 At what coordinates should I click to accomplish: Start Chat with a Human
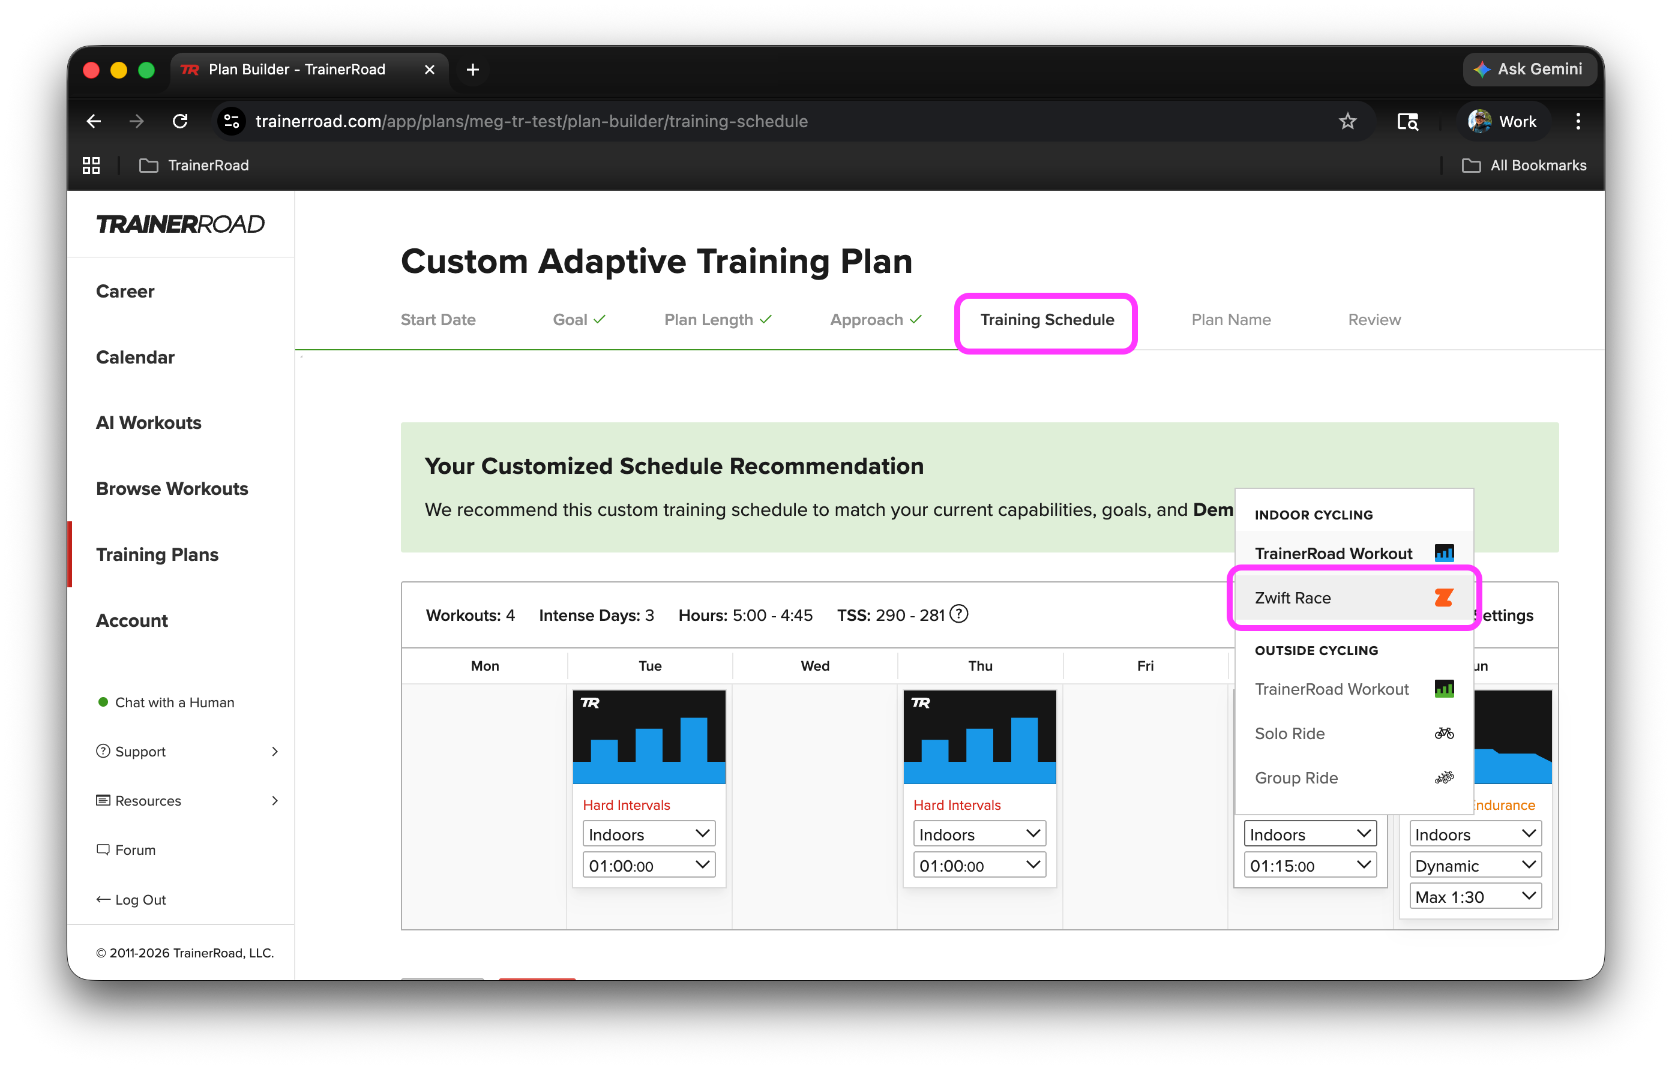(167, 702)
